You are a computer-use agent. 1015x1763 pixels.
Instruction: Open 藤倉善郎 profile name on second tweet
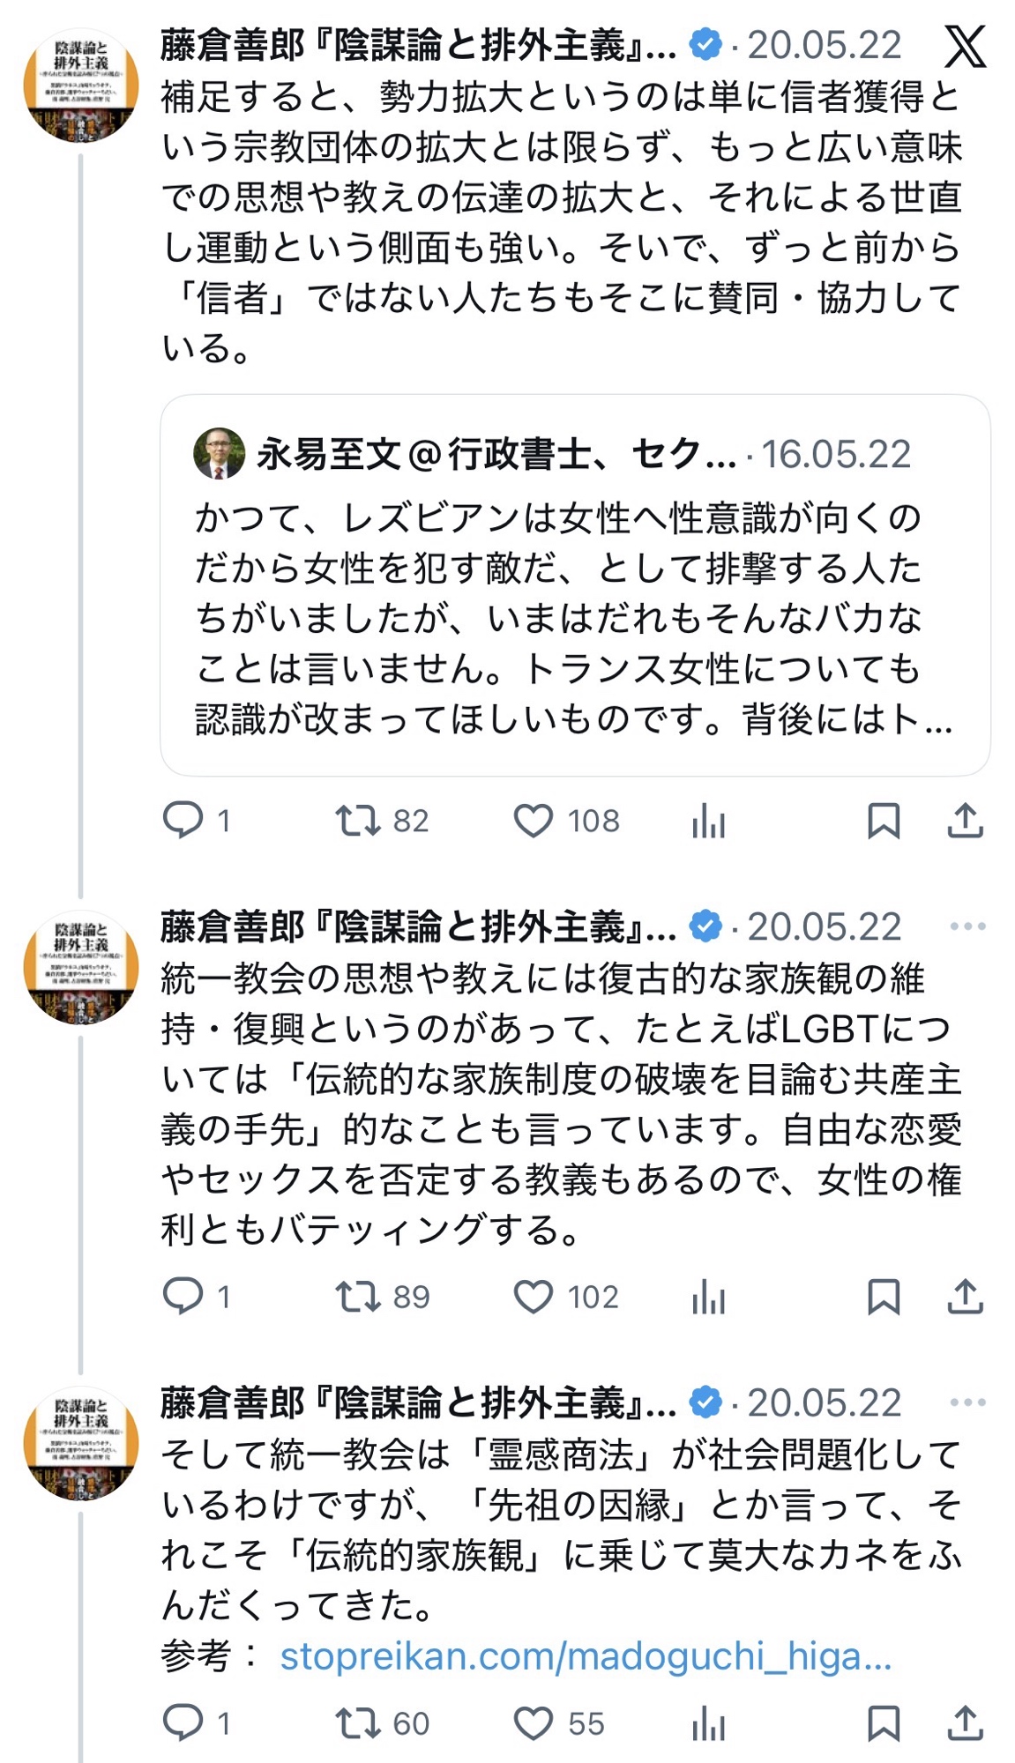[417, 927]
